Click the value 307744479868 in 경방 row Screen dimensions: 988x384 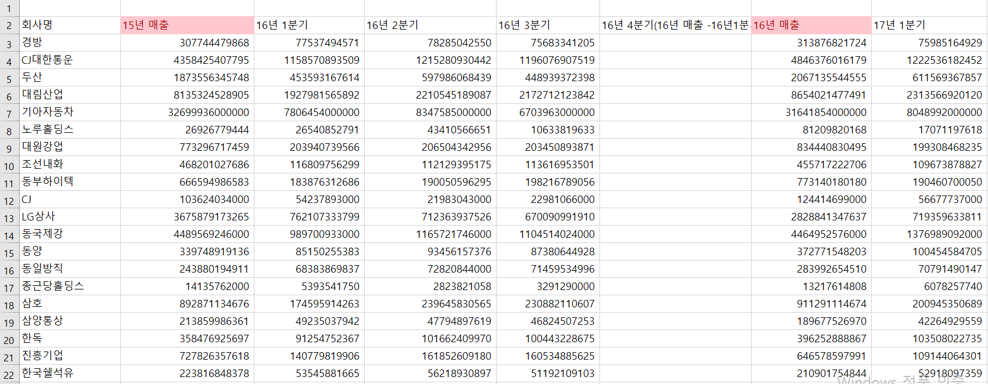pyautogui.click(x=187, y=42)
